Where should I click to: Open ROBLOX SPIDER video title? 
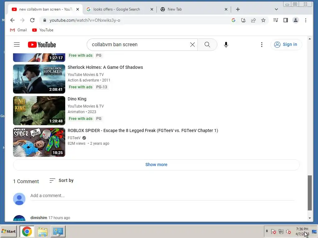(x=143, y=130)
